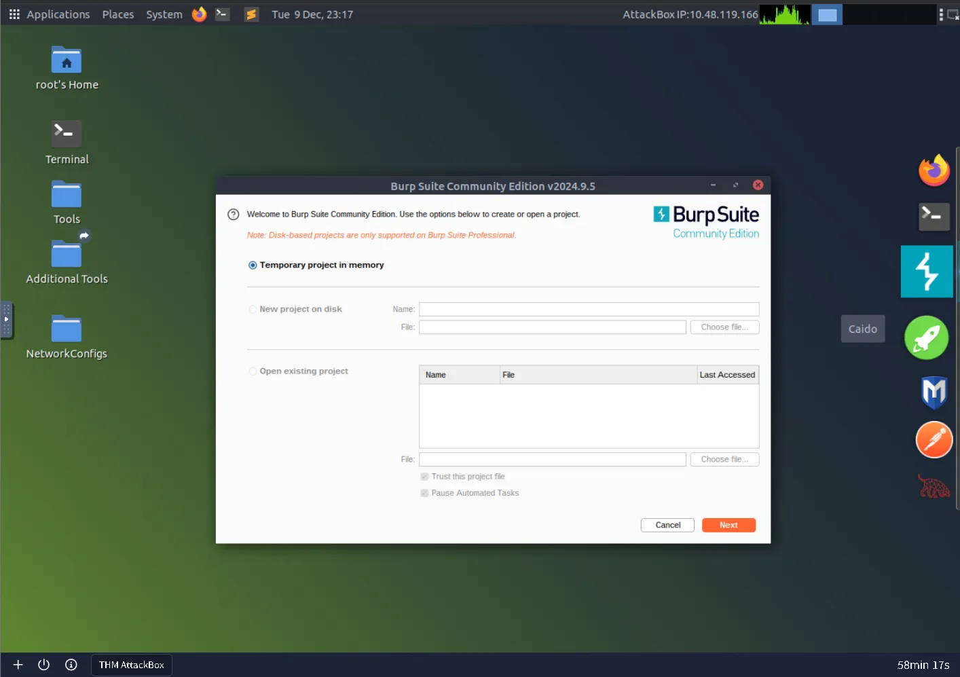Screen dimensions: 960x677
Task: Launch Burp Suite from the right dock
Action: [927, 272]
